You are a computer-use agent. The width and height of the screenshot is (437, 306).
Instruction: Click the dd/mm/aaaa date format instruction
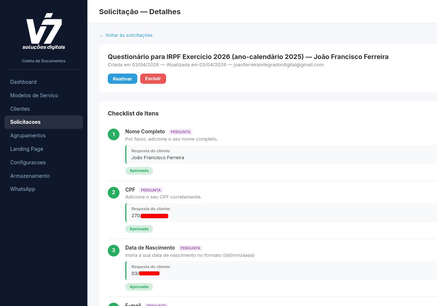click(190, 255)
